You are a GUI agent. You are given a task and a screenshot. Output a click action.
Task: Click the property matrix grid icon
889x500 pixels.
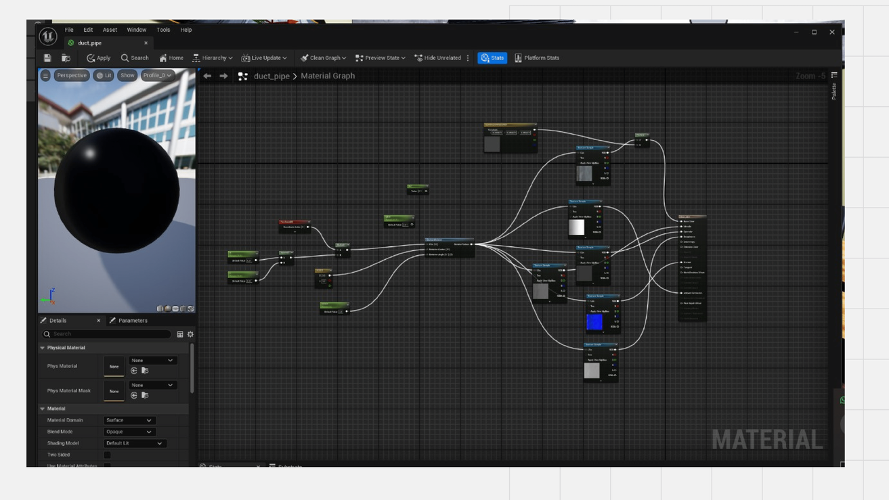180,334
